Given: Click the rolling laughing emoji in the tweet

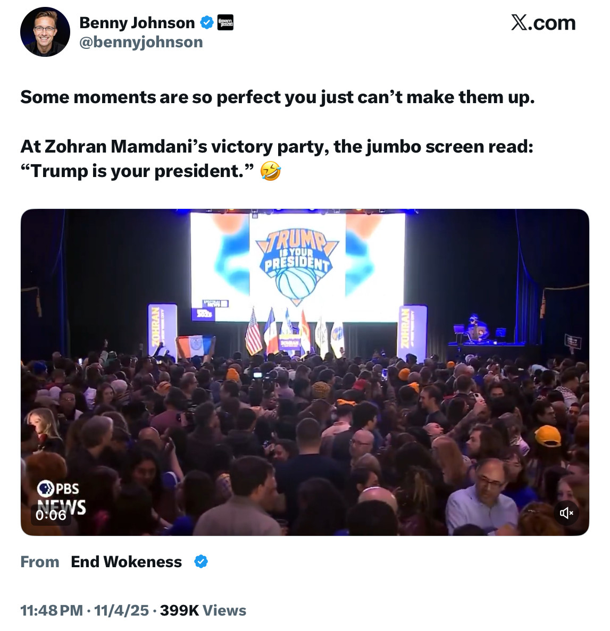Looking at the screenshot, I should coord(270,171).
